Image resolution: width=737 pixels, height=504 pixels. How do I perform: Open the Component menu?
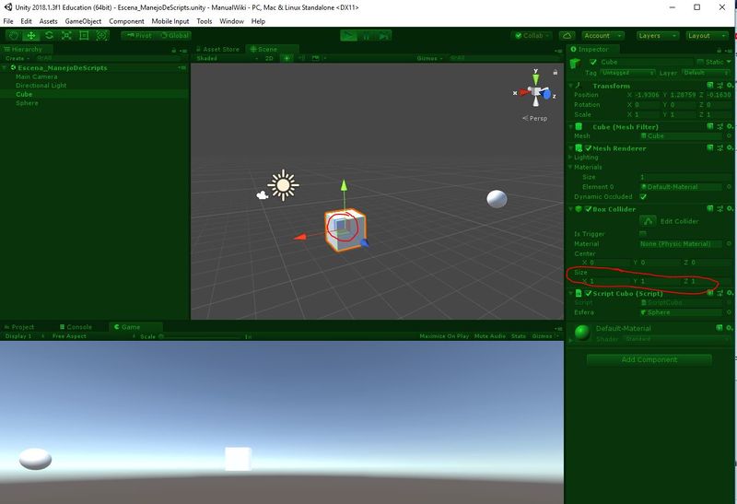[126, 21]
